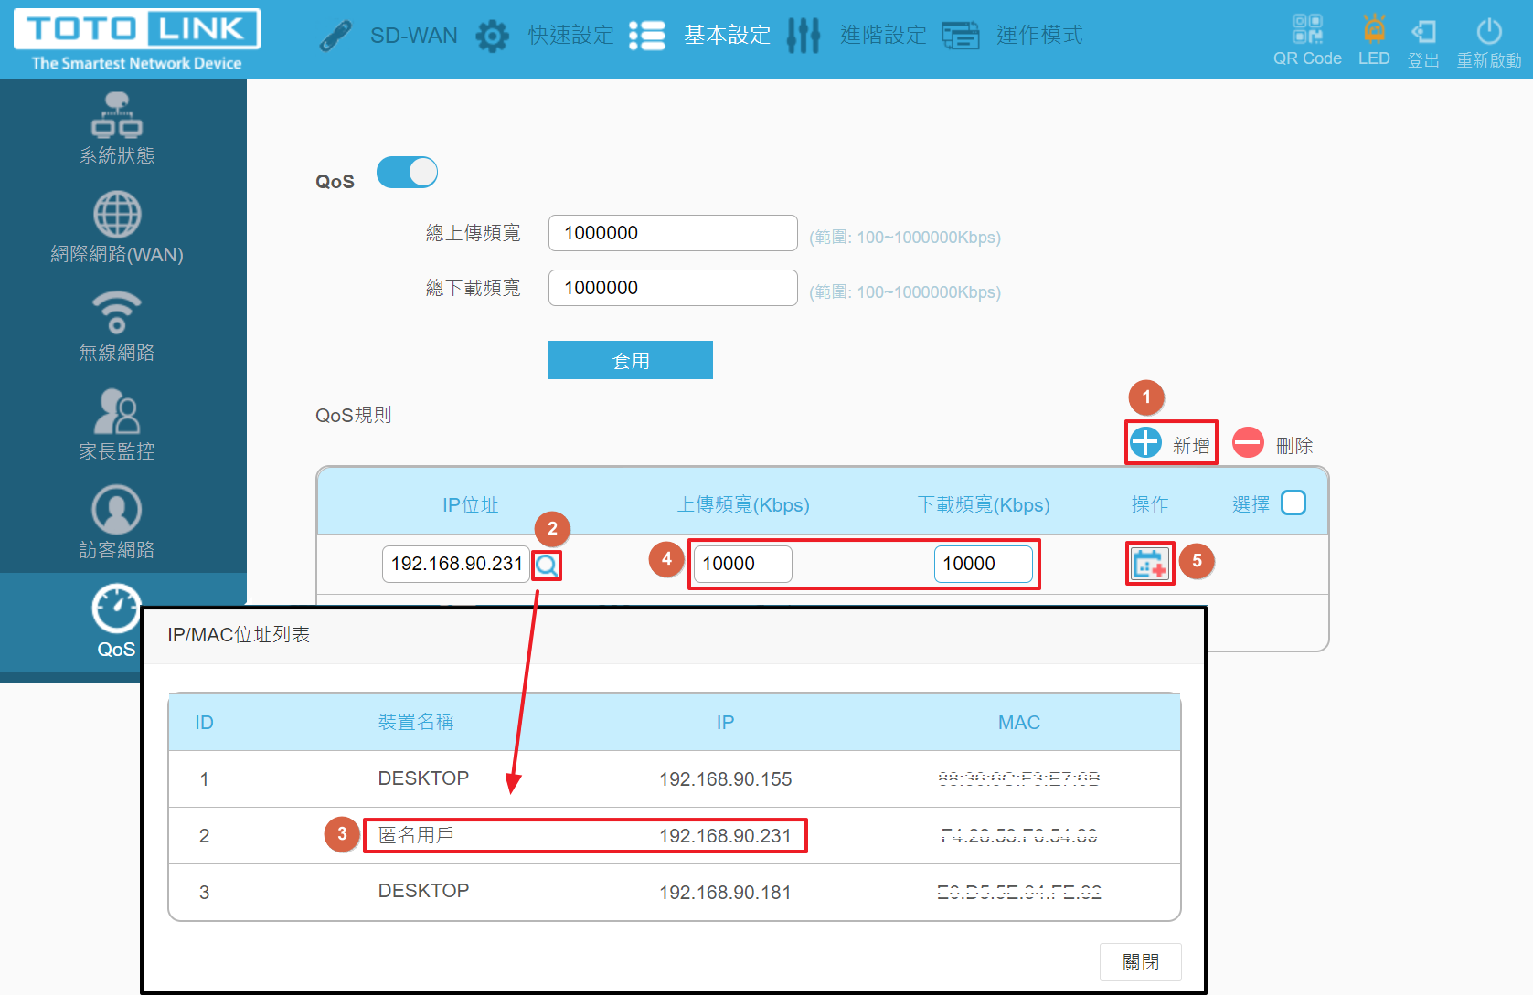Click the 總上傳頻寬 input field
This screenshot has height=995, width=1533.
pos(673,233)
